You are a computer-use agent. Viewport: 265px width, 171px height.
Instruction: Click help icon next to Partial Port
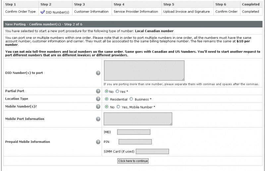point(98,91)
